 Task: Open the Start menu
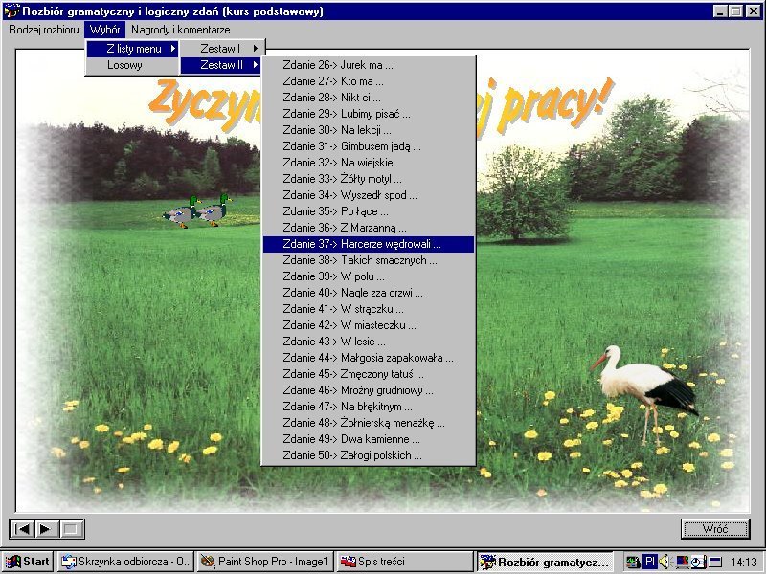click(27, 562)
